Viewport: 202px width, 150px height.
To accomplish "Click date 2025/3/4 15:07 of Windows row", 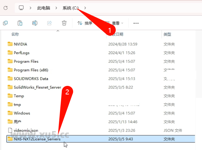I will click(x=122, y=113).
